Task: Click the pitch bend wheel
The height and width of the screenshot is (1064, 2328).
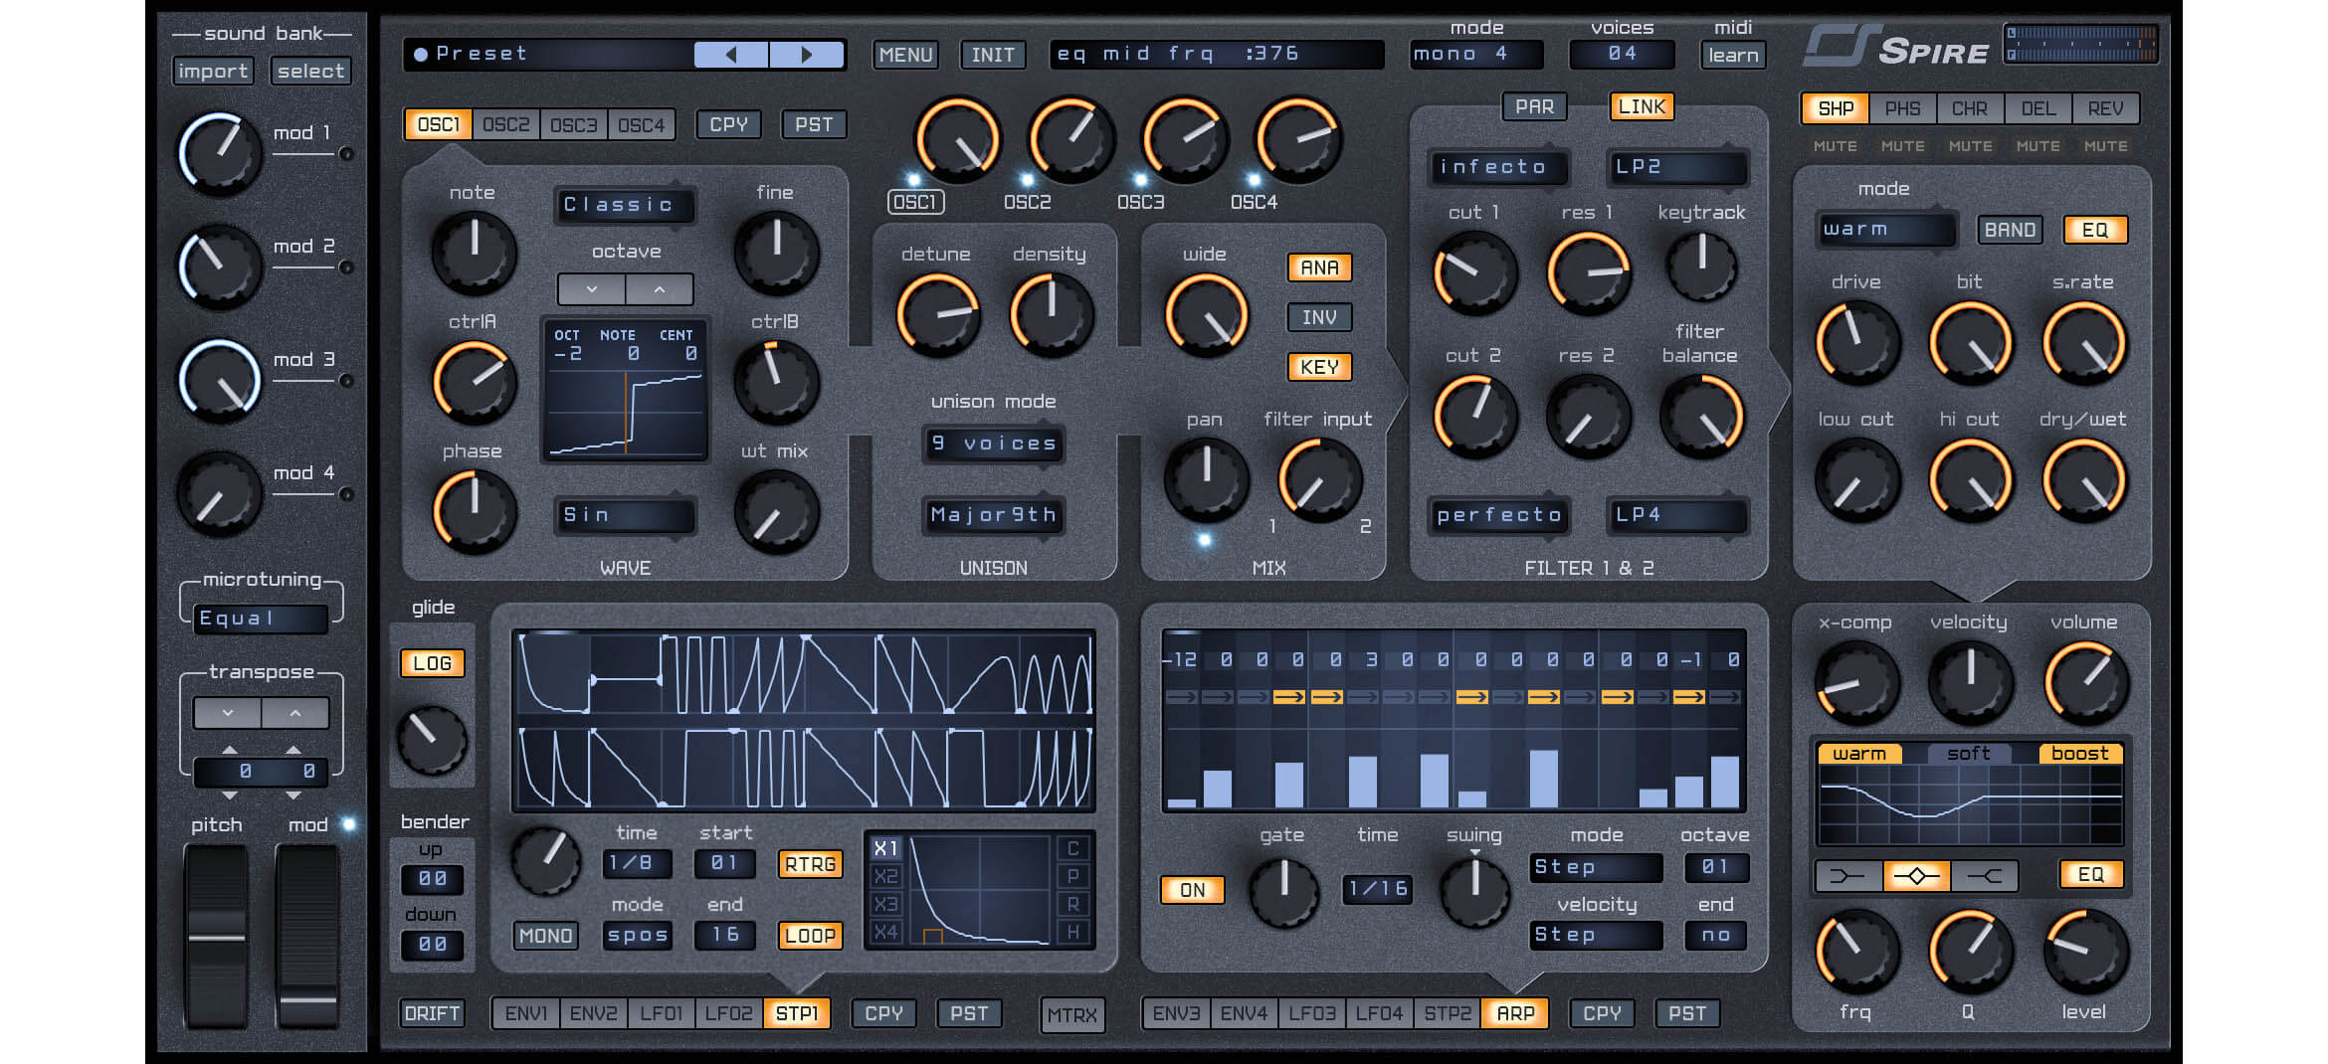Action: 217,936
